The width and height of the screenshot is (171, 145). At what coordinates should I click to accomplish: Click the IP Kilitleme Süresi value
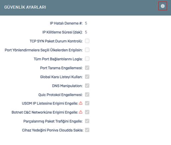coord(86,32)
